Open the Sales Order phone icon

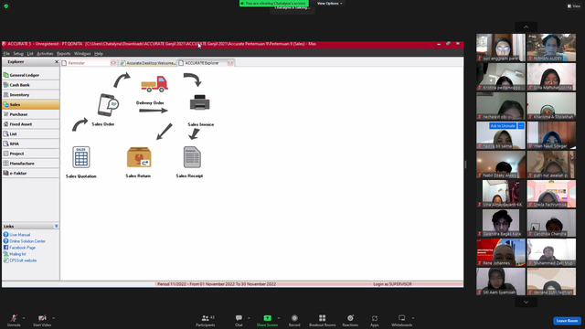[x=108, y=105]
